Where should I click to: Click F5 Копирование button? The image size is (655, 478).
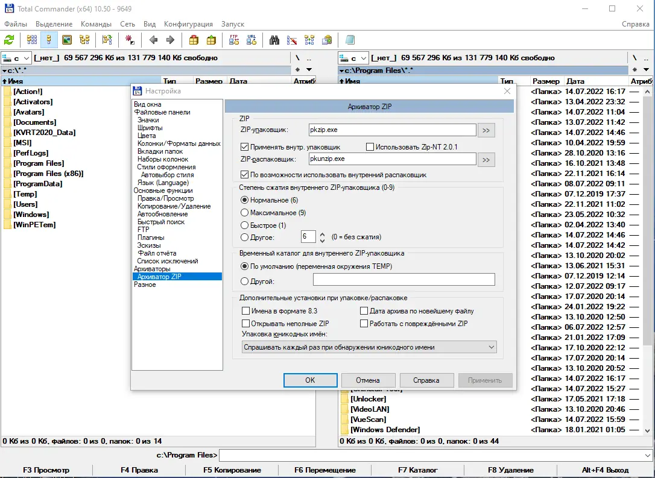(x=232, y=470)
